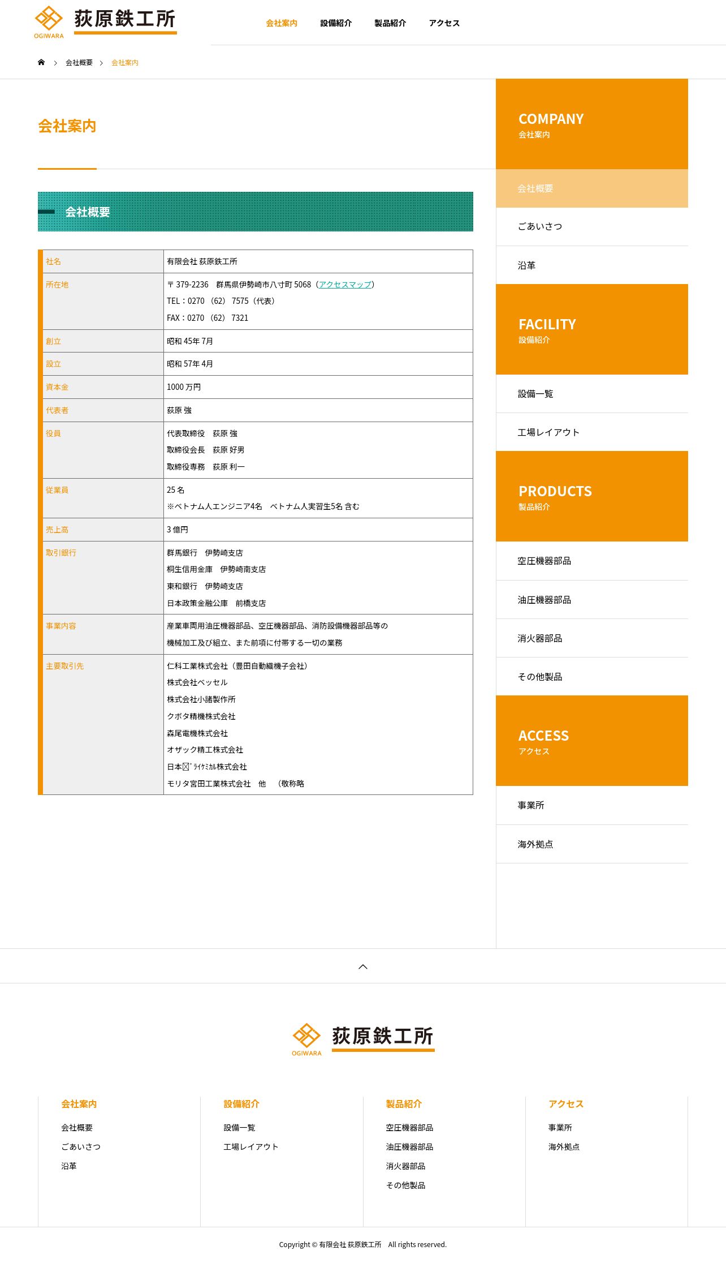Open 工場レイアウト in the sidebar
726x1272 pixels.
click(592, 432)
